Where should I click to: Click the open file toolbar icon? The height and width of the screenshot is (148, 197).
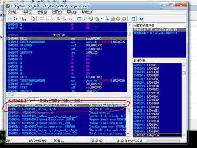point(10,19)
